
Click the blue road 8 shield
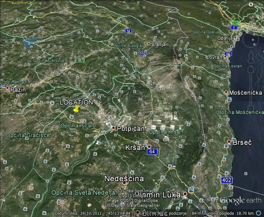[x=234, y=27]
